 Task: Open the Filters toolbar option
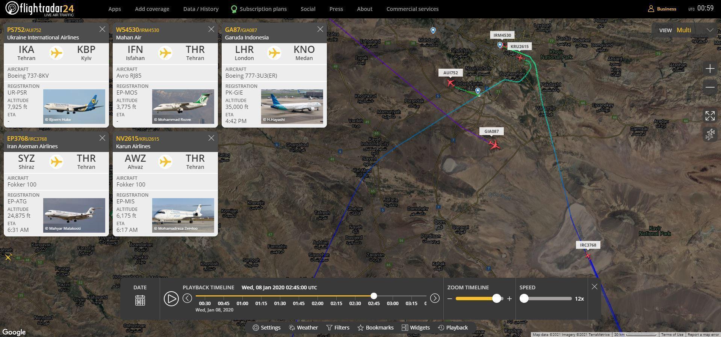pyautogui.click(x=338, y=328)
